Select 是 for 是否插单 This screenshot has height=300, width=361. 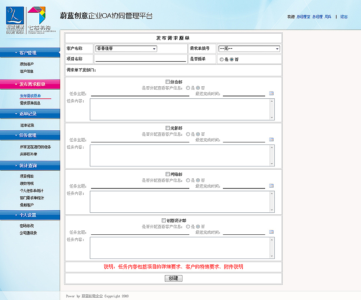pyautogui.click(x=221, y=60)
